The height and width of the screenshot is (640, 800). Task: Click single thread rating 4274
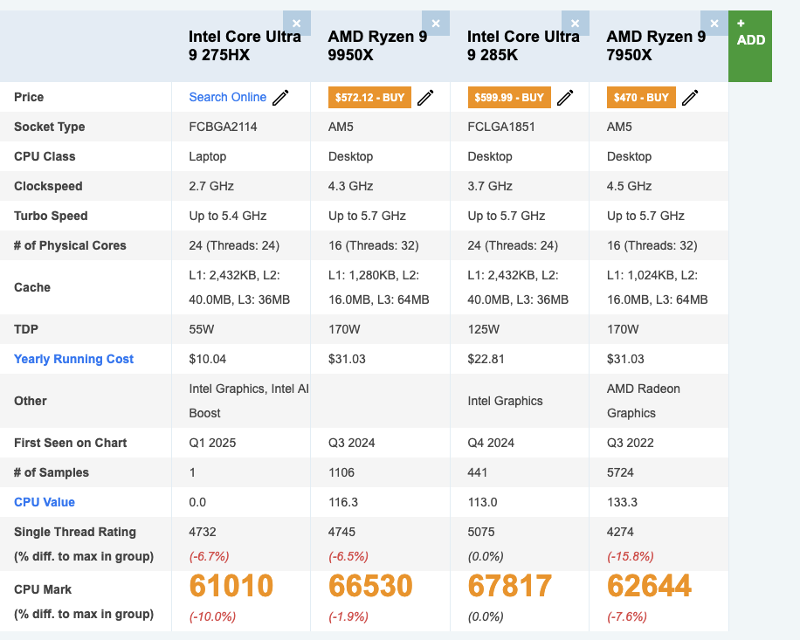(x=620, y=532)
